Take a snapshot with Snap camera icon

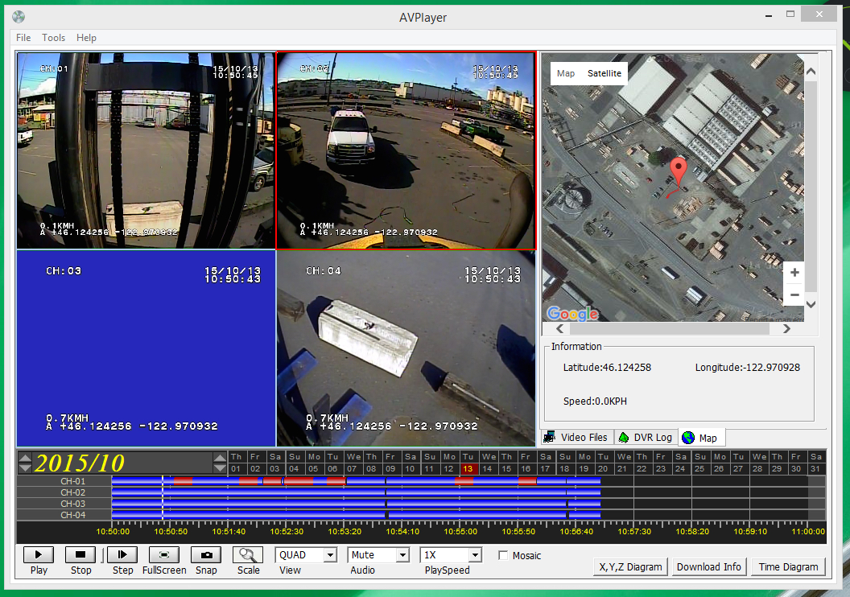coord(206,554)
